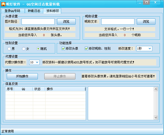Minimize the window
This screenshot has width=164, height=135.
tap(140, 3)
